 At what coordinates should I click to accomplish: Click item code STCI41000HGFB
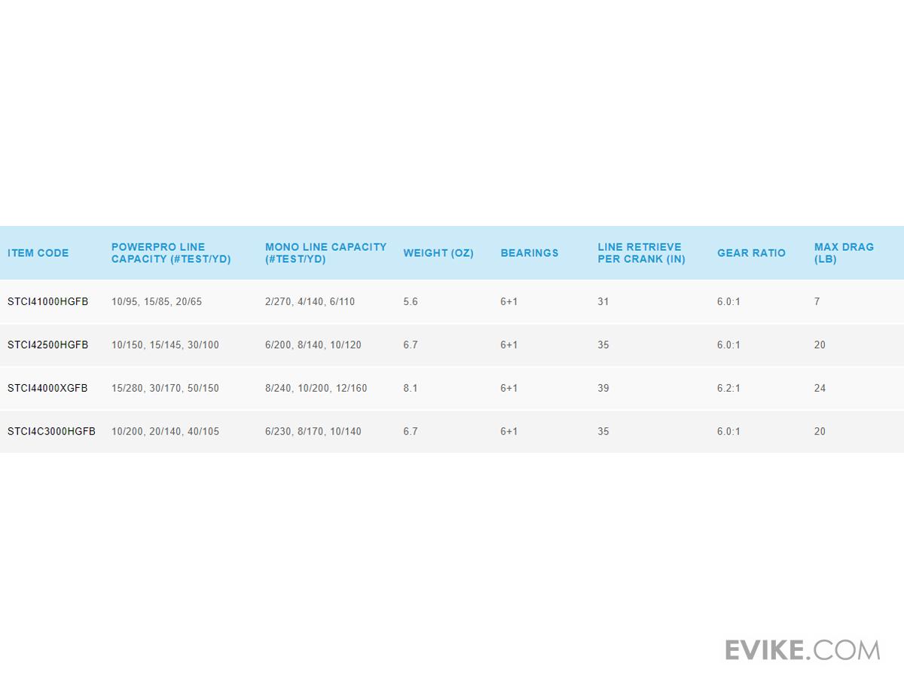click(x=48, y=301)
